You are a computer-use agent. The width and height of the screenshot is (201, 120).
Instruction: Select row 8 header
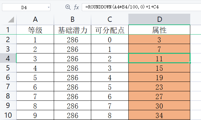pos(8,96)
